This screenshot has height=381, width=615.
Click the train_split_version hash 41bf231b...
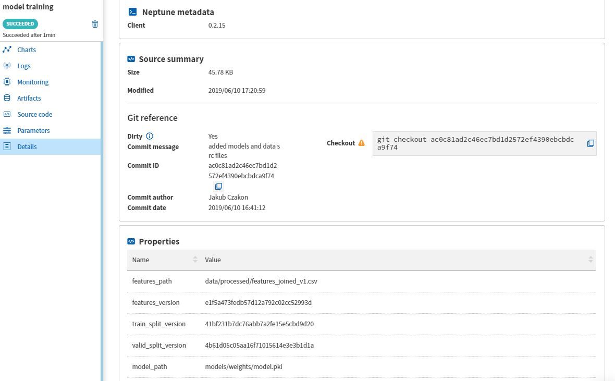[259, 324]
